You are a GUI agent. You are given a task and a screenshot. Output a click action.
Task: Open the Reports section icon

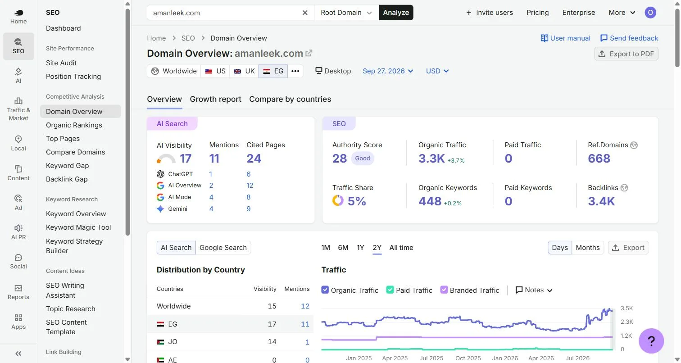pos(18,292)
